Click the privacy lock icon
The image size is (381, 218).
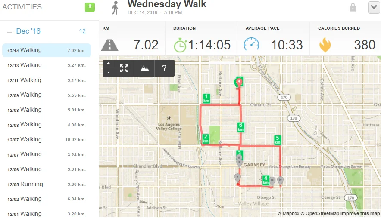click(353, 7)
